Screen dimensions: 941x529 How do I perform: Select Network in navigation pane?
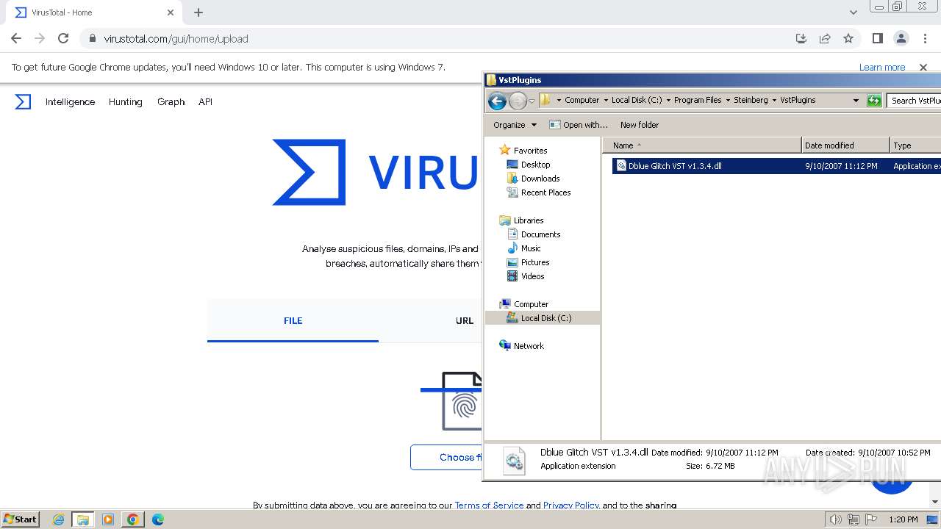pos(529,346)
